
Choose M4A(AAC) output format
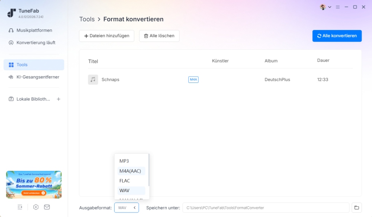tap(131, 171)
